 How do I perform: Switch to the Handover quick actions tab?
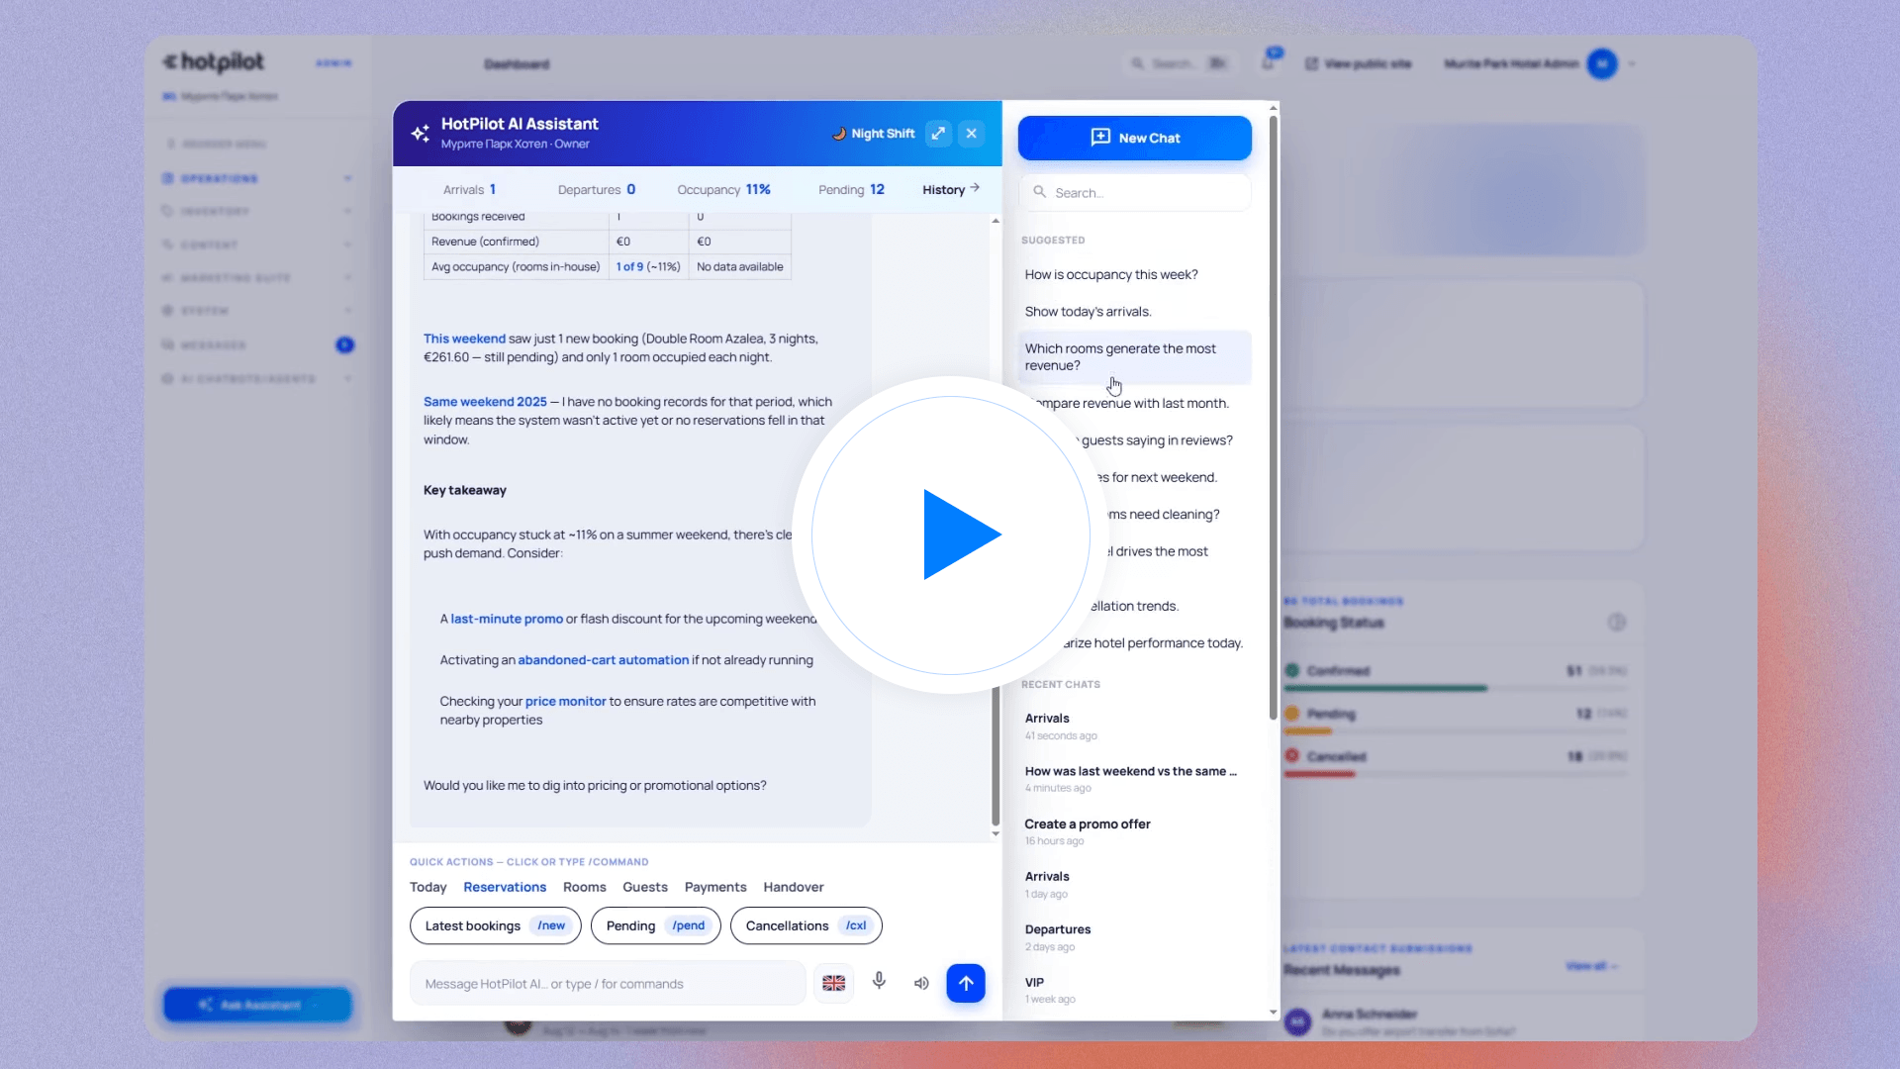click(x=794, y=887)
